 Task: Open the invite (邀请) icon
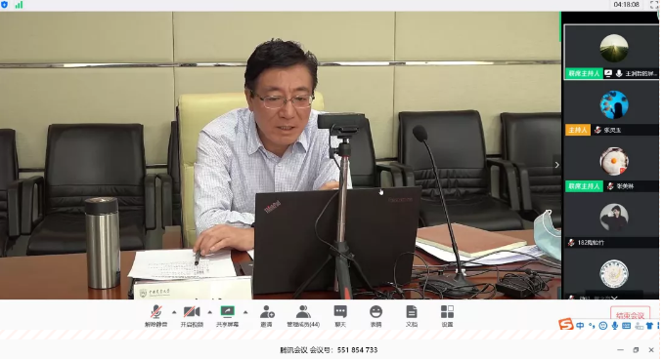(267, 316)
